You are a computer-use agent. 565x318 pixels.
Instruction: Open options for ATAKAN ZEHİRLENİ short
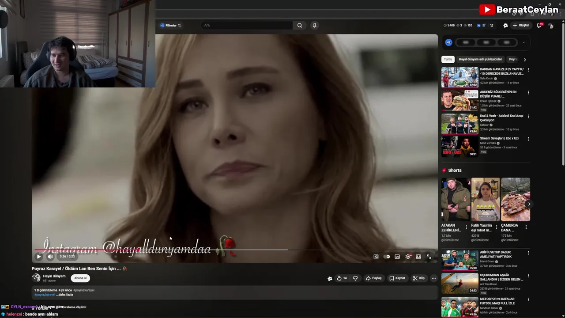[x=466, y=227]
